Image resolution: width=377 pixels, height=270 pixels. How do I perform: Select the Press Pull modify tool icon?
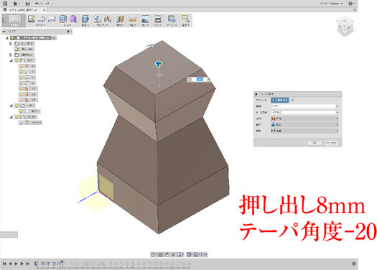[85, 19]
